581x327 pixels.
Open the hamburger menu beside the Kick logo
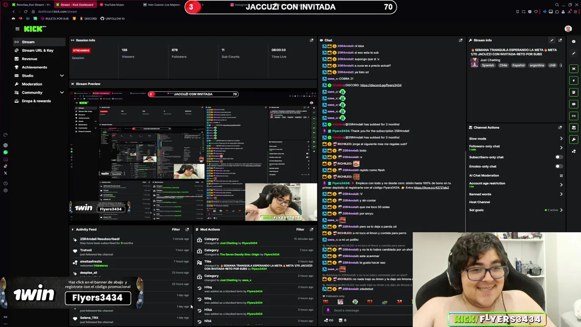click(x=17, y=29)
